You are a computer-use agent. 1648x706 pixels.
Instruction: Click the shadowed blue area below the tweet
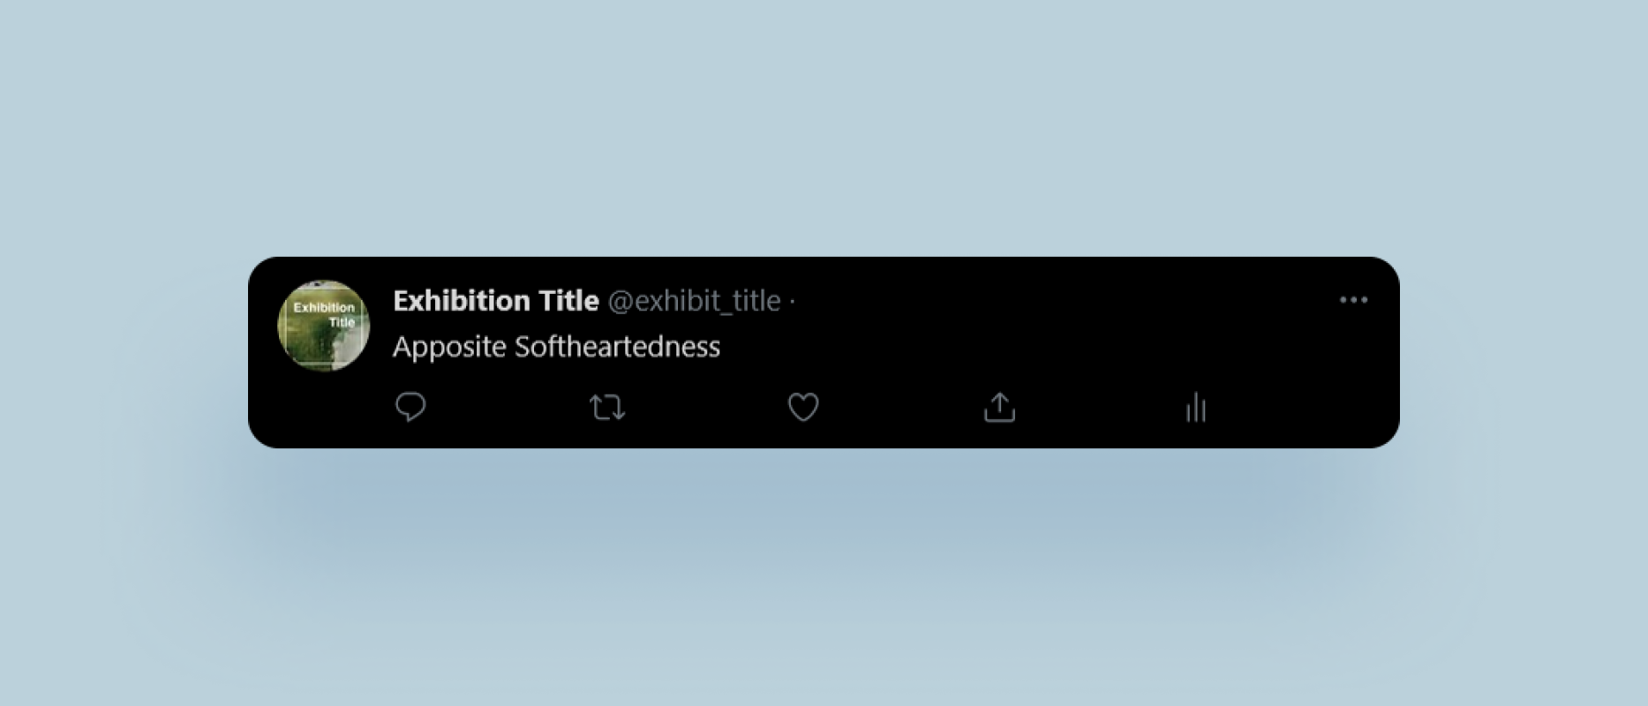(824, 512)
